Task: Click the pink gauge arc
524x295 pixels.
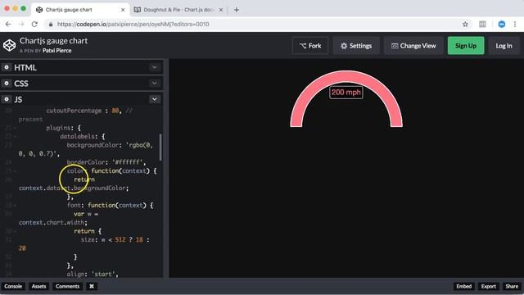Action: tap(346, 76)
